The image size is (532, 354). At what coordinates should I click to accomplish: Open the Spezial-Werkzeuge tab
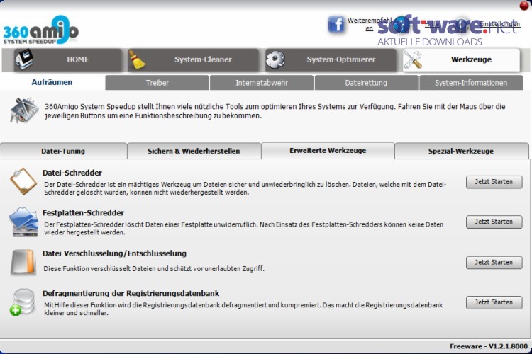tap(461, 151)
